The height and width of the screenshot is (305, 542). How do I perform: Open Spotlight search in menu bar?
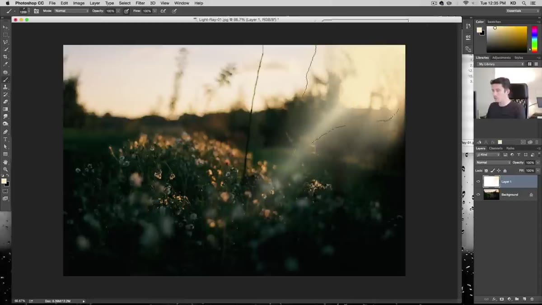coord(524,3)
